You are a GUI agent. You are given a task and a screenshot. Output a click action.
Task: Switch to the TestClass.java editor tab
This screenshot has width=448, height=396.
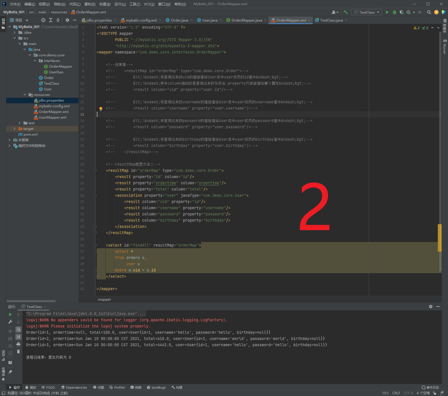point(331,20)
